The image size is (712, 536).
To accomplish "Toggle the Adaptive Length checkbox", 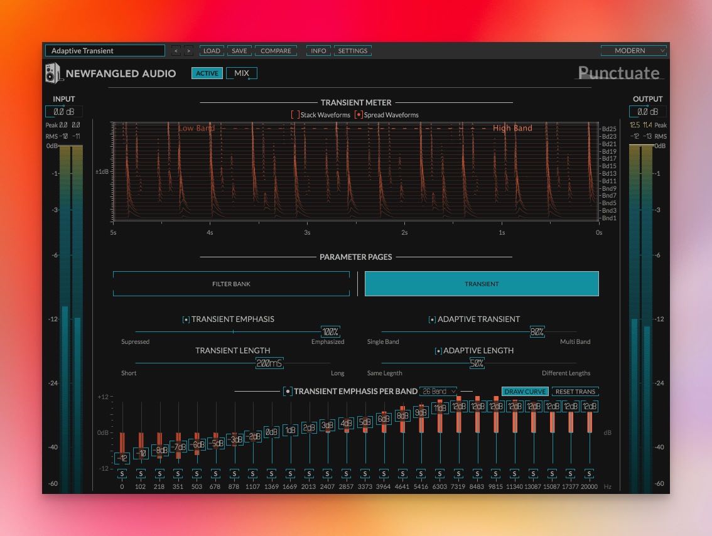I will click(x=438, y=351).
